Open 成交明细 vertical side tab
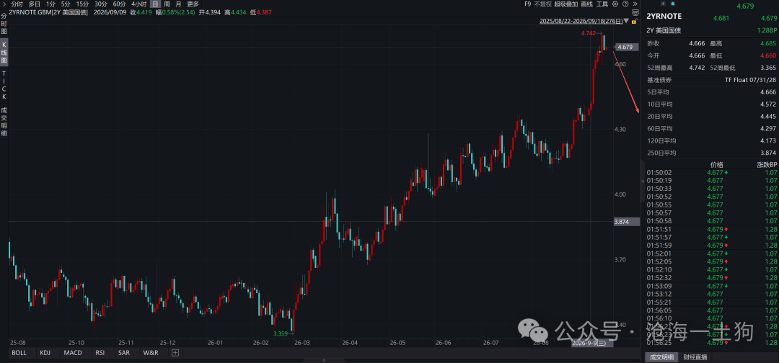 coord(4,122)
